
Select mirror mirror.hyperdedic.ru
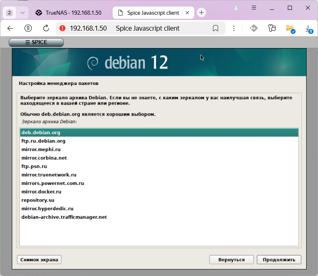[159, 209]
